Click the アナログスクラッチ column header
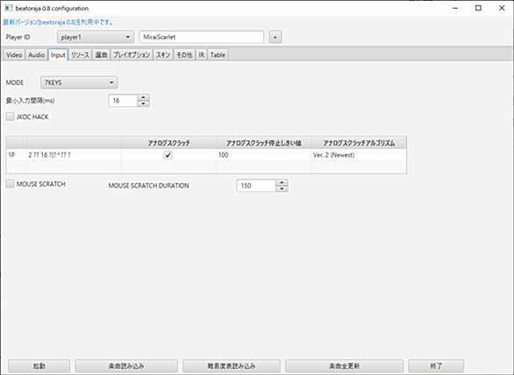 [168, 143]
